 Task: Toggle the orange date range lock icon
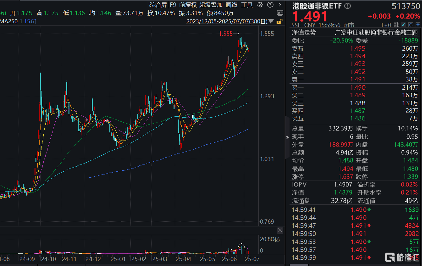(x=279, y=21)
